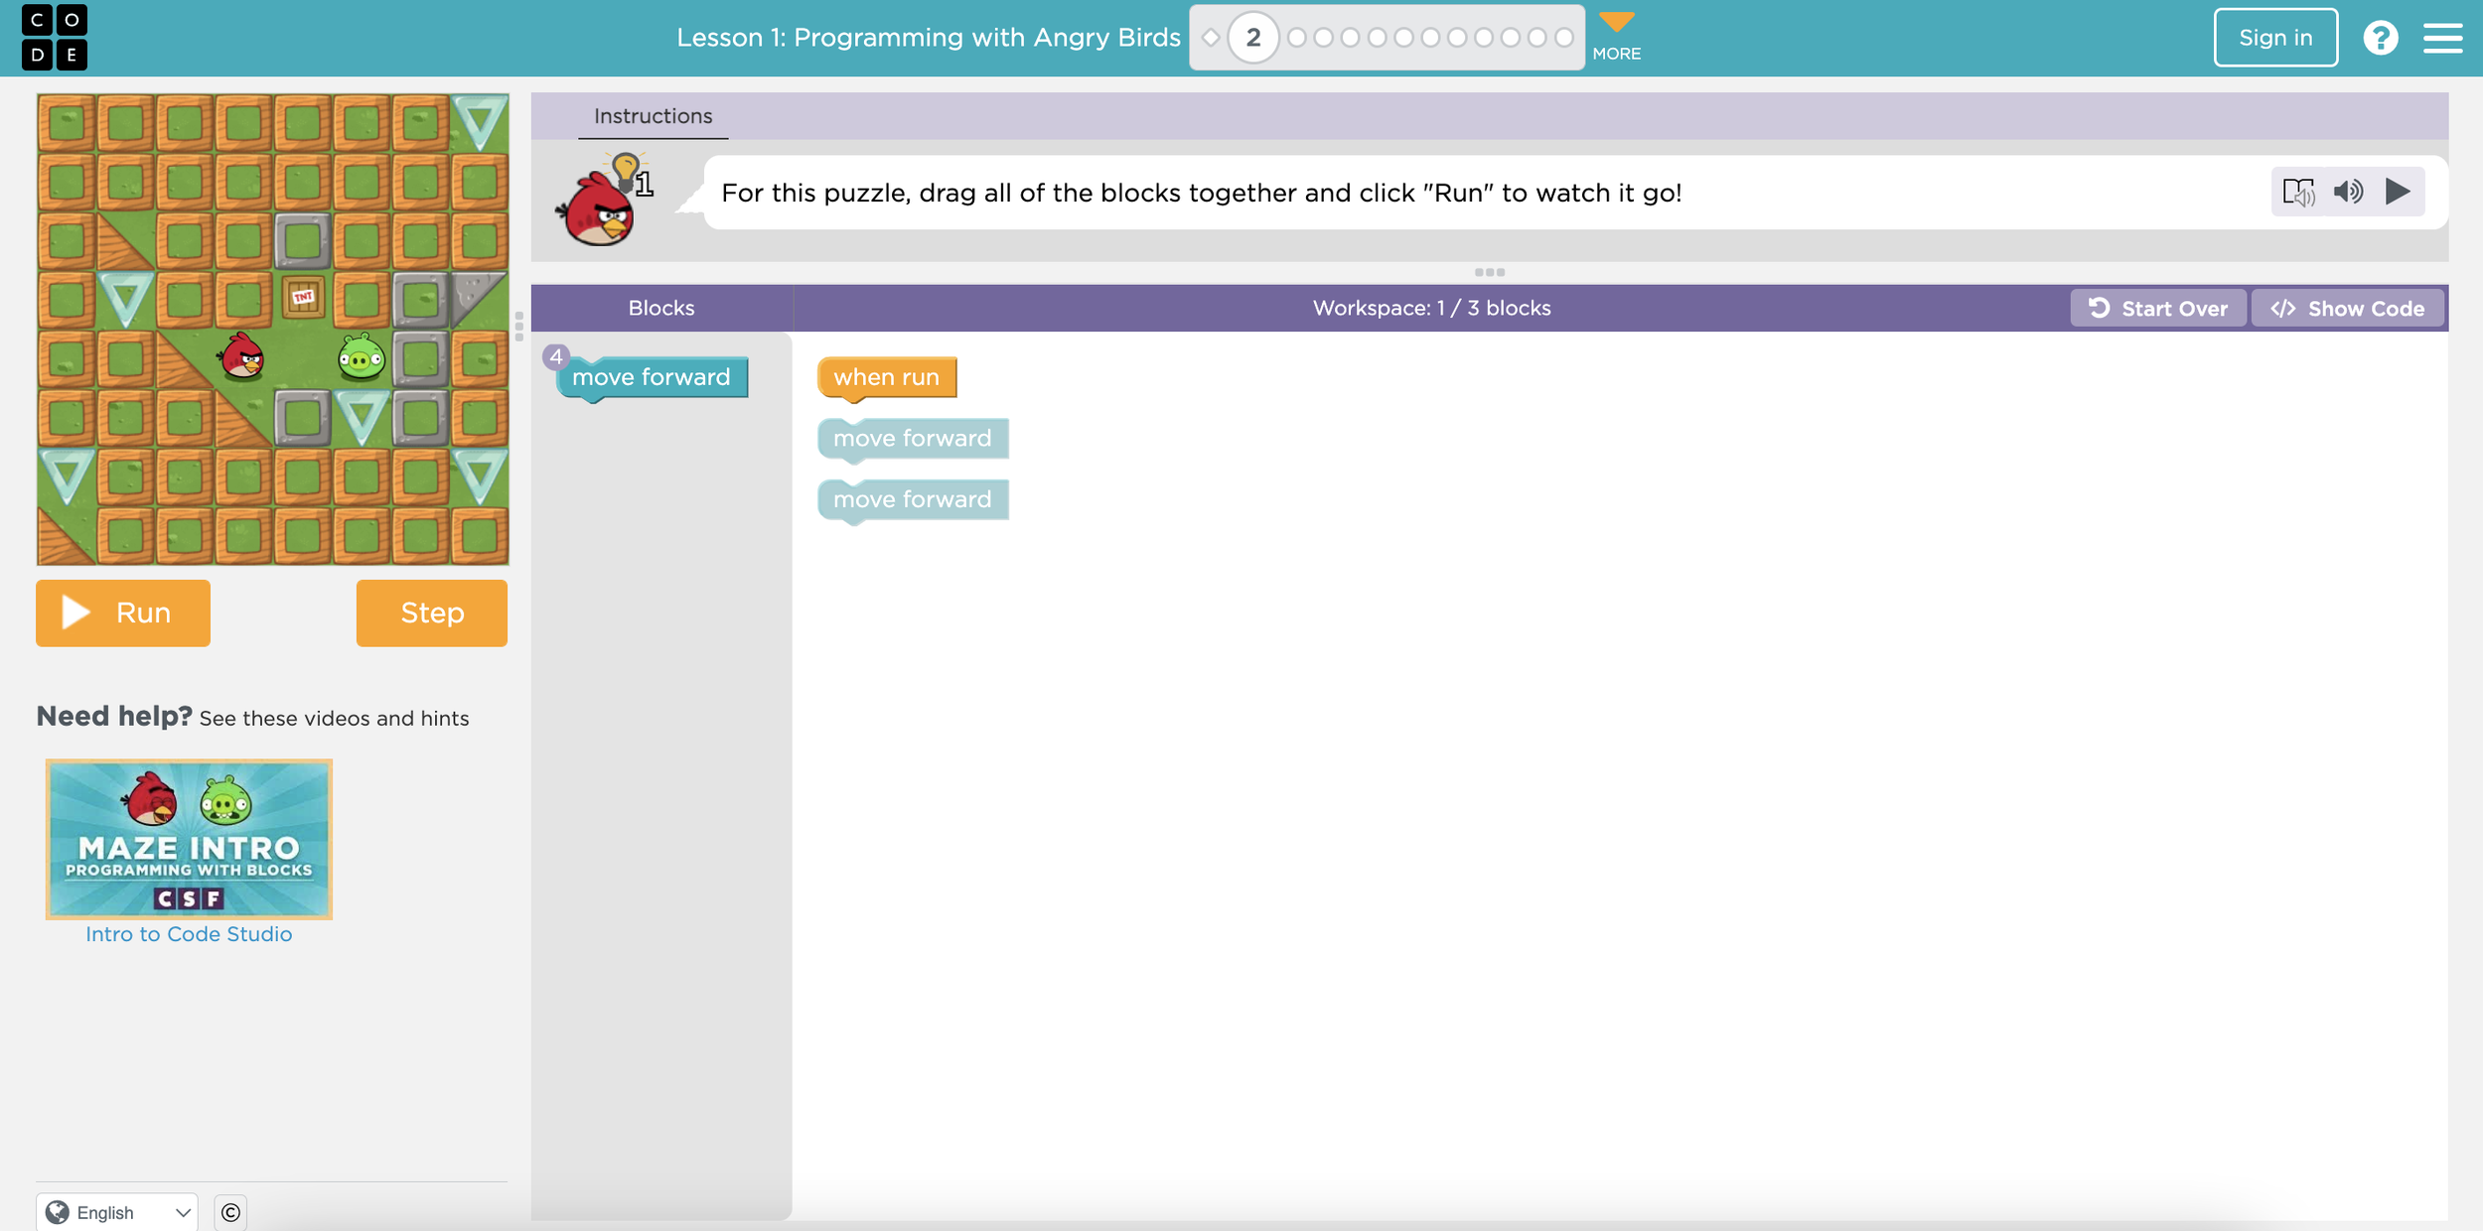The width and height of the screenshot is (2483, 1231).
Task: Click Start Over in workspace header
Action: pyautogui.click(x=2157, y=309)
